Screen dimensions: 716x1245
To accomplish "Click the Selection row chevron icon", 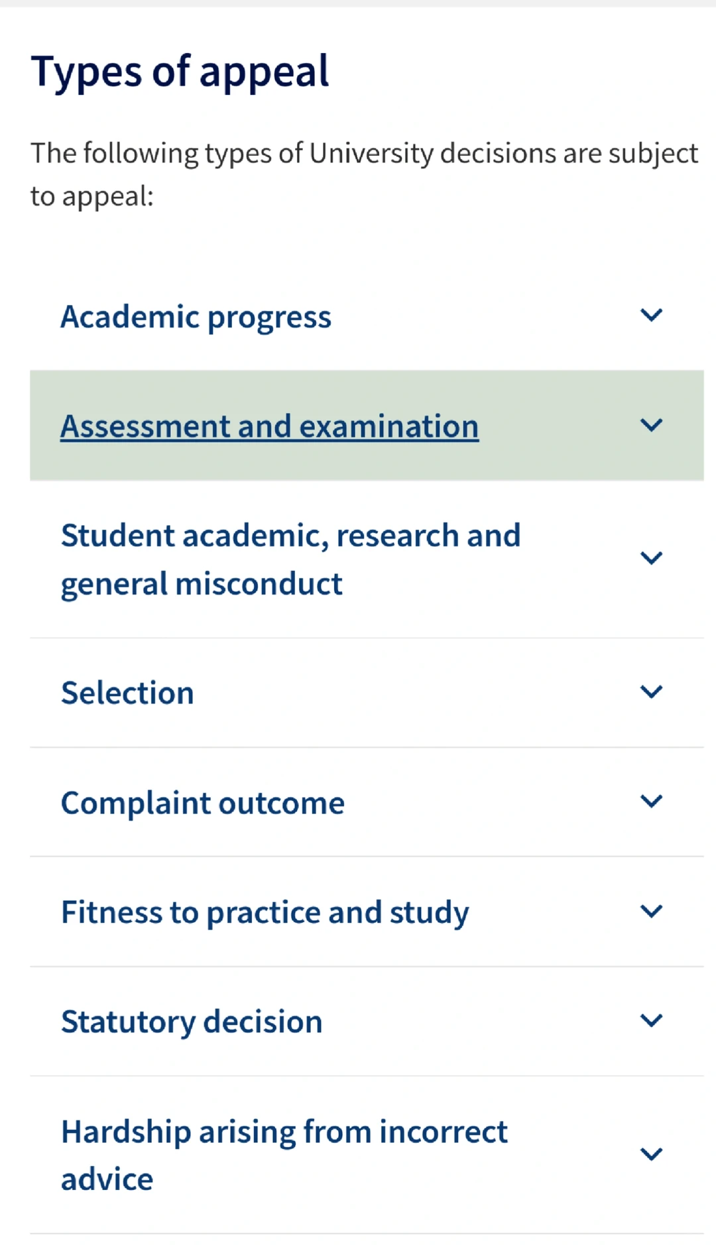I will click(x=651, y=692).
